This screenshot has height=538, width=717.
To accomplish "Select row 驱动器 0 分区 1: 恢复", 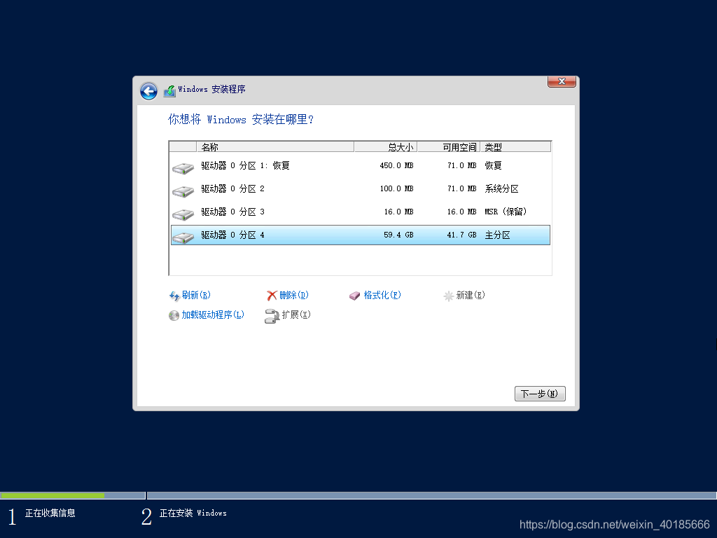I will (361, 165).
